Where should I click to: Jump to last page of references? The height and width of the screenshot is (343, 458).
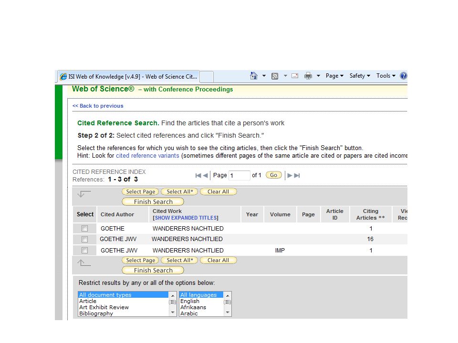297,175
